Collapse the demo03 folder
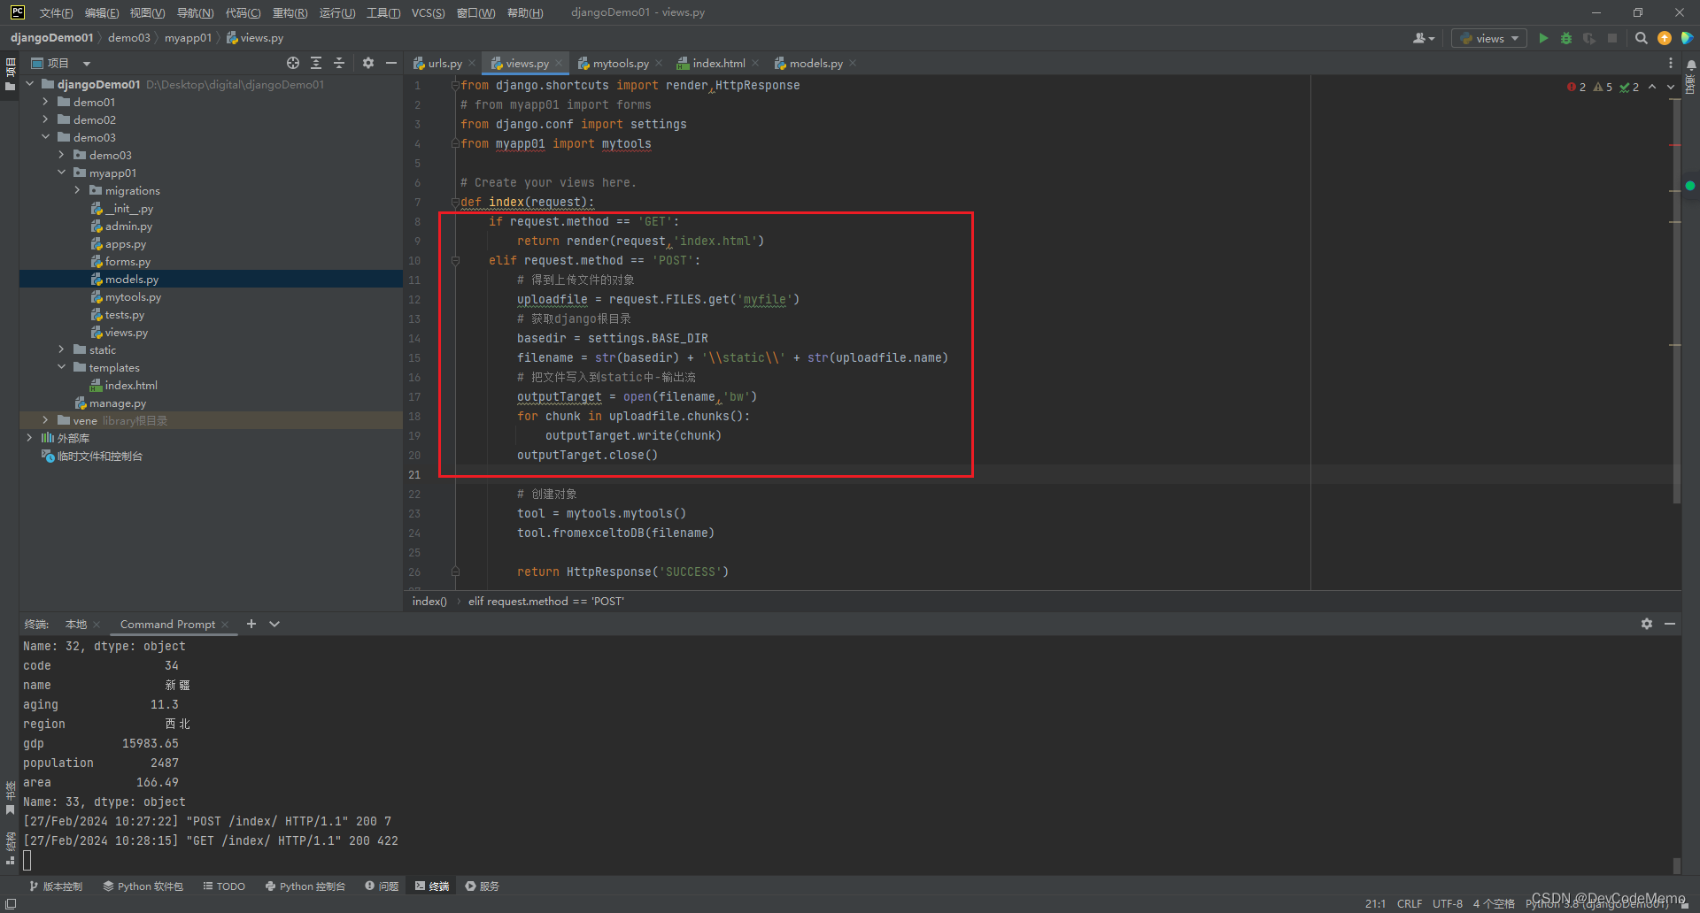Screen dimensions: 1700x913 click(45, 137)
